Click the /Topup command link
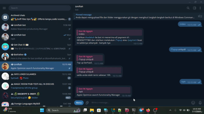204x114 pixels. pyautogui.click(x=119, y=40)
